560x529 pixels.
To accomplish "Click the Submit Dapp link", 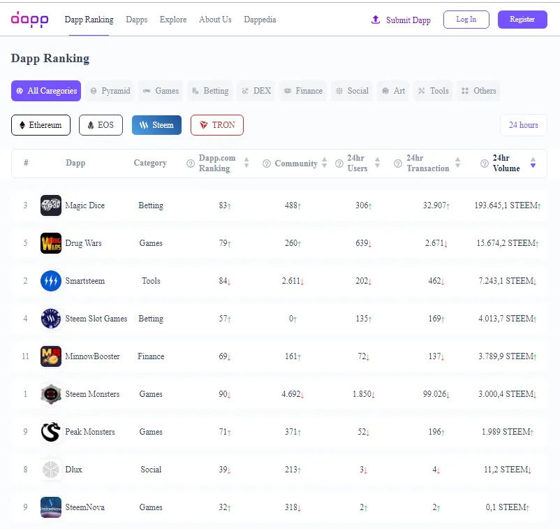I will 408,20.
